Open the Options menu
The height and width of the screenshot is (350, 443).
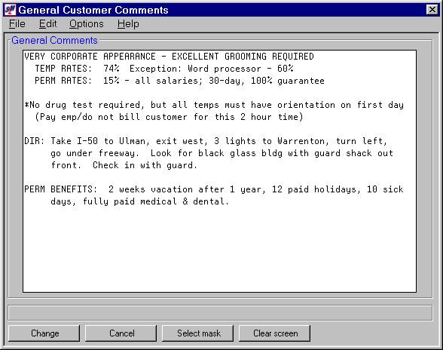coord(87,24)
